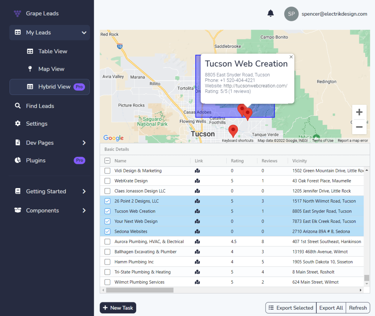Open map link icon for 26 Point 2 Designs
The image size is (375, 316).
197,201
